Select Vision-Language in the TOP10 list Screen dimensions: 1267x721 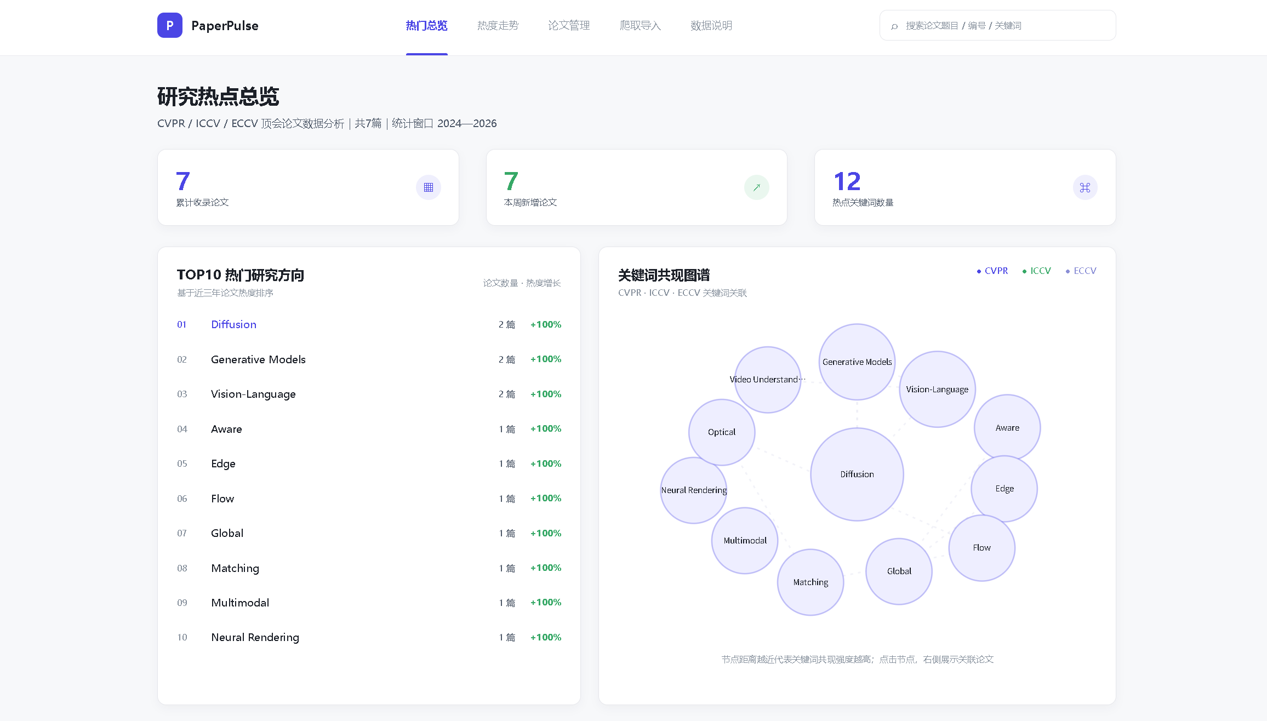tap(369, 394)
